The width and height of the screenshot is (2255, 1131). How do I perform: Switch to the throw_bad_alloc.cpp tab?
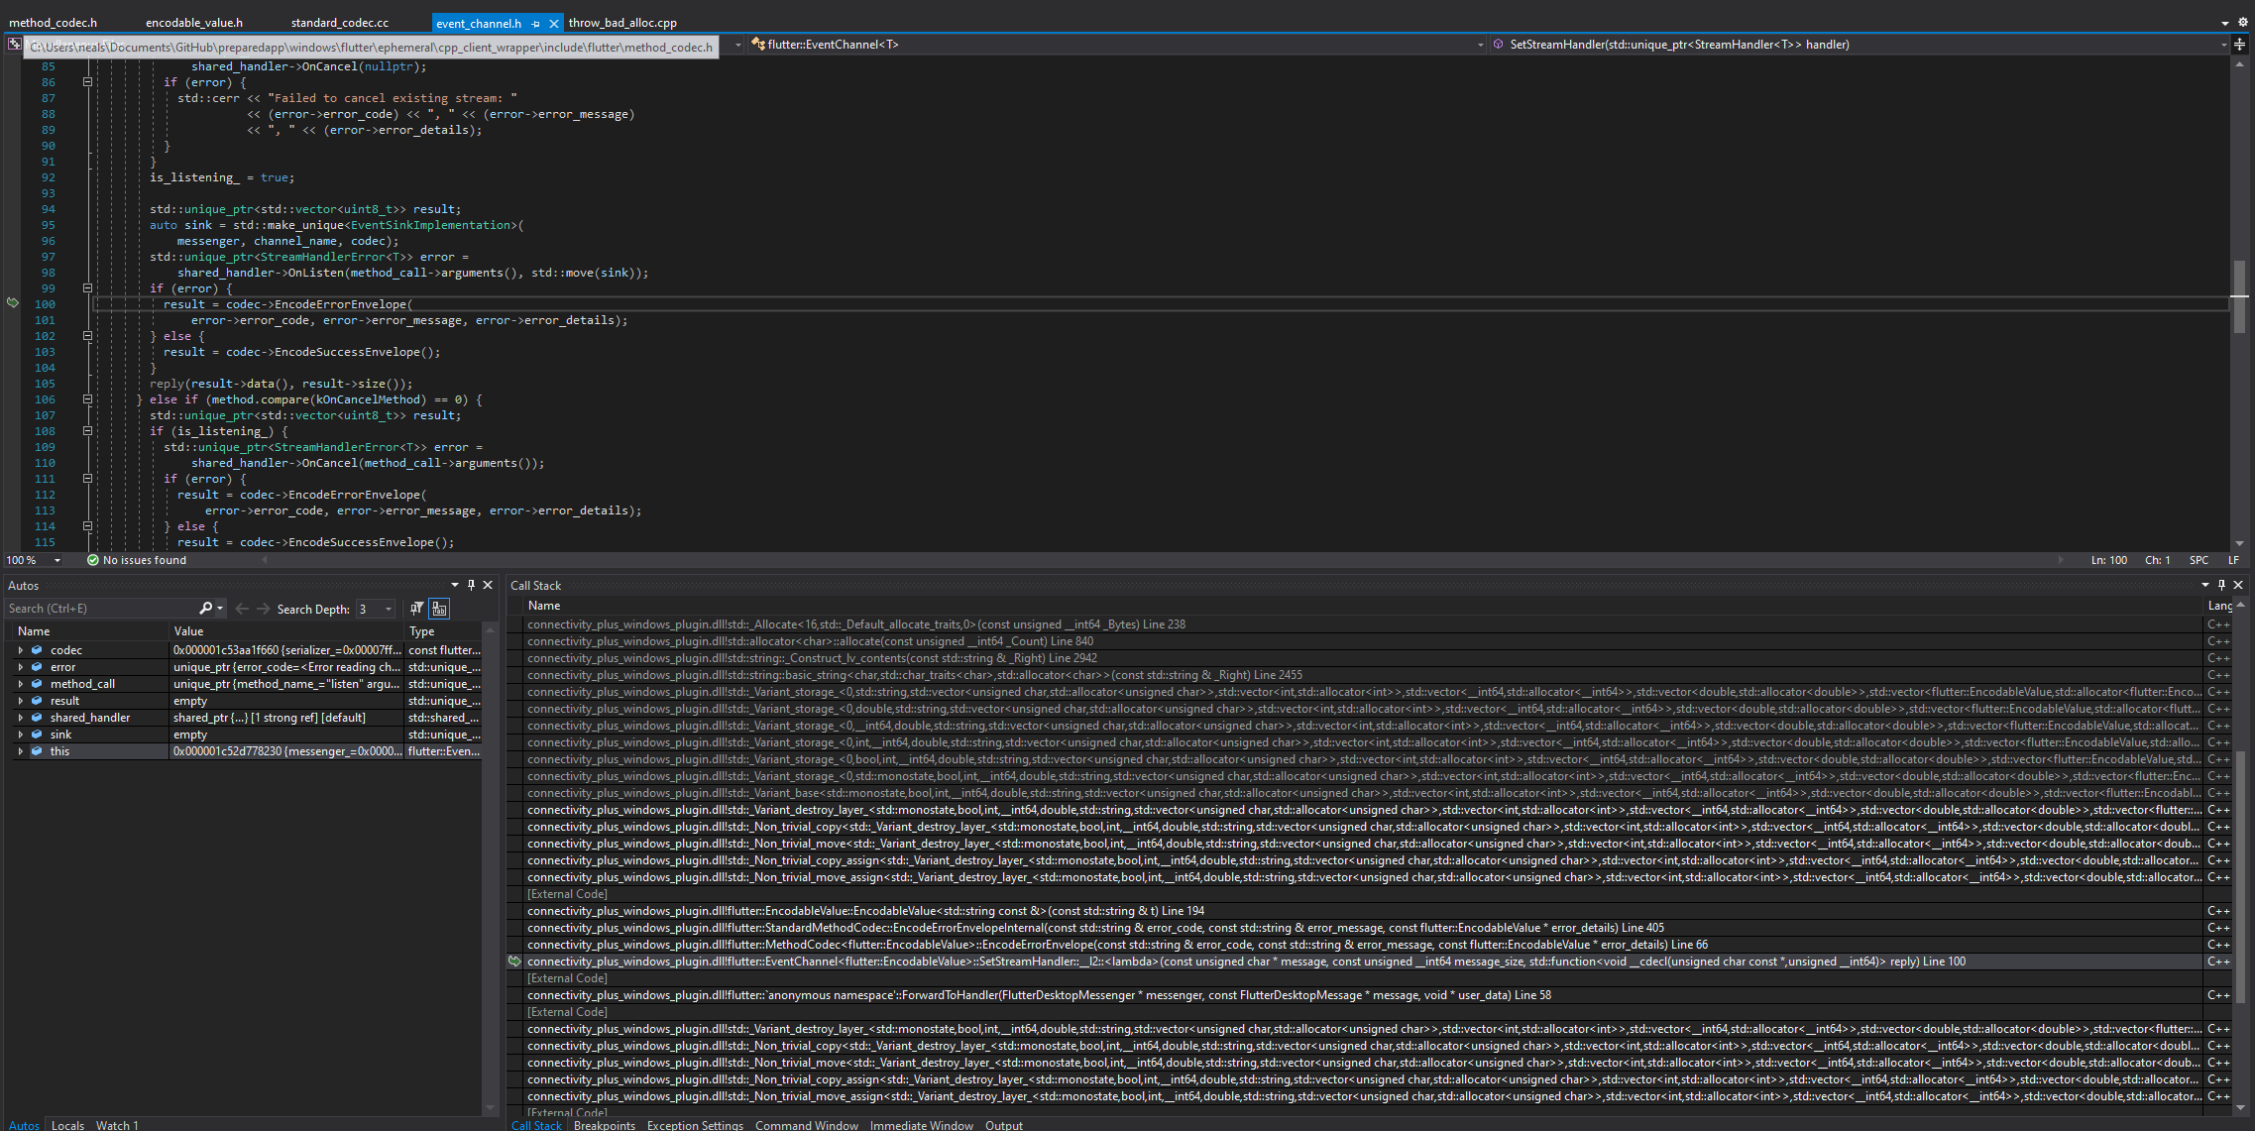[x=622, y=22]
